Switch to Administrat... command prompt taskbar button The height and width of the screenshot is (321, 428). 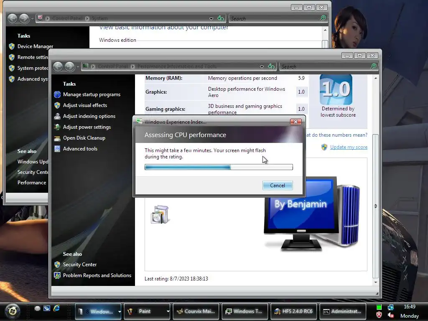click(x=343, y=311)
